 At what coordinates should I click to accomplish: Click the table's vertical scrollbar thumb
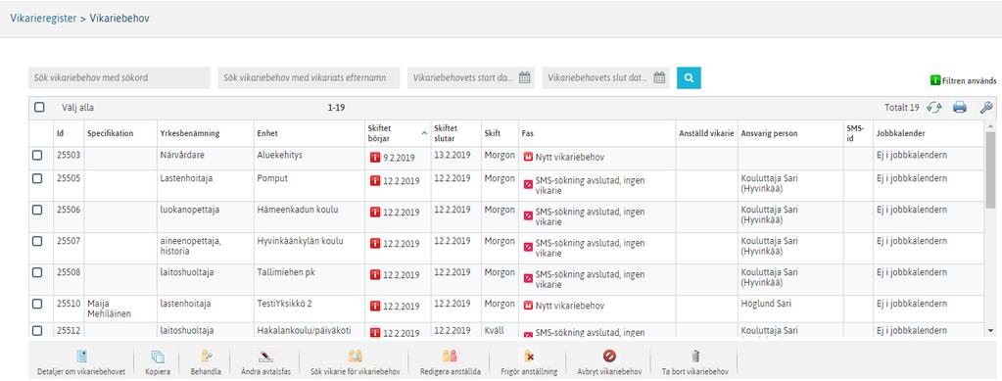[x=990, y=169]
